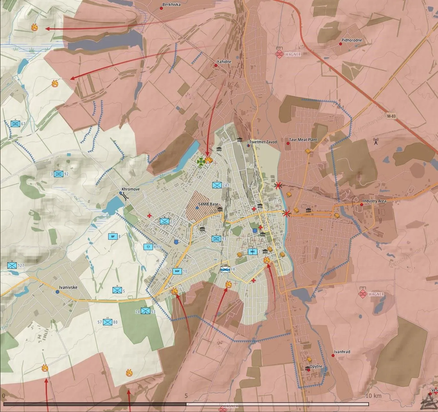Click the 10 km scale label
The image size is (438, 412).
(373, 396)
